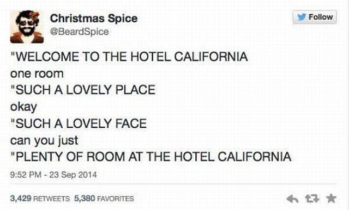Click the Twitter bird icon in Follow
349x210 pixels.
point(302,17)
